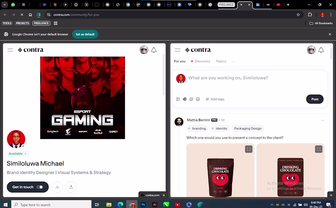Open hamburger menu in community feed pane
This screenshot has height=208, width=336.
tap(177, 50)
